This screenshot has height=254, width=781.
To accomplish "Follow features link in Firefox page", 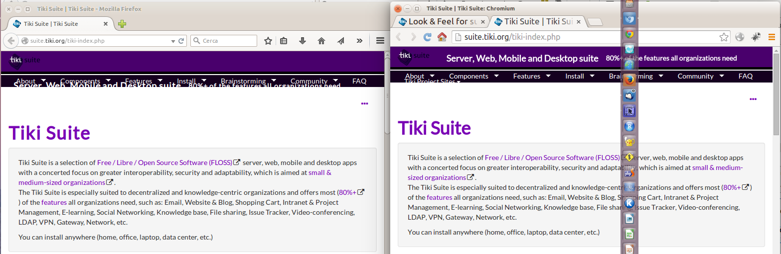I will click(x=54, y=202).
